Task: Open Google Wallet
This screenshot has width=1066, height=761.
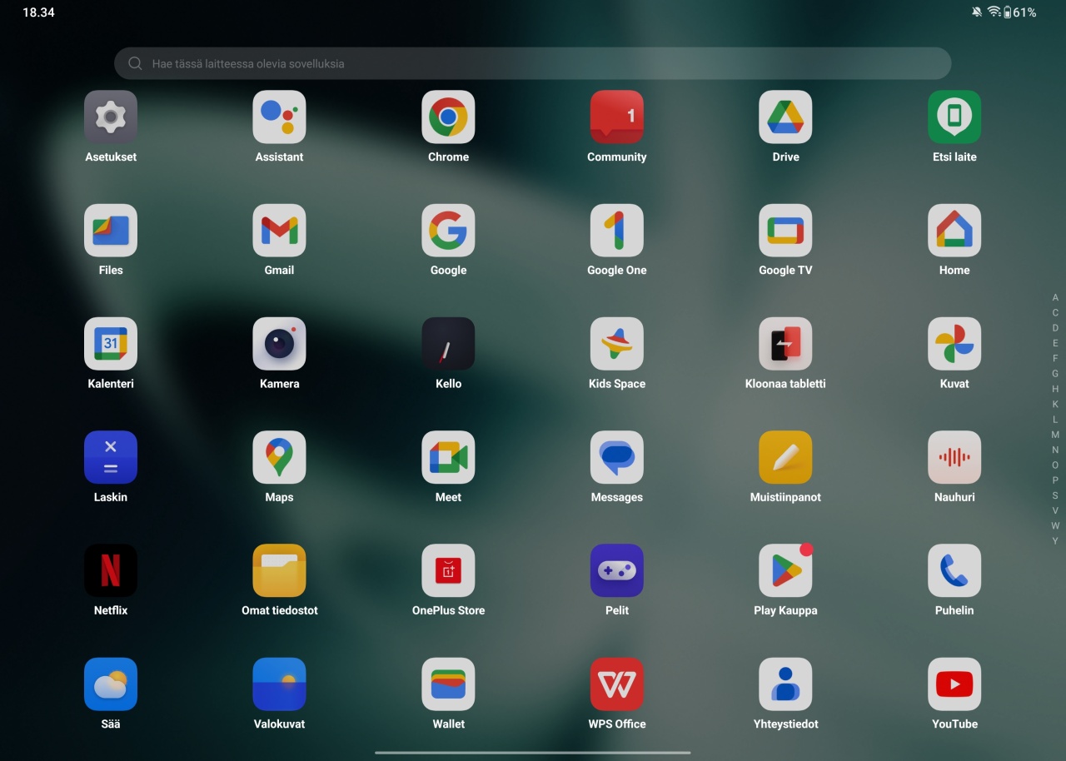Action: click(x=448, y=684)
